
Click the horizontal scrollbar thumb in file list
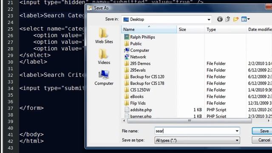pos(190,121)
